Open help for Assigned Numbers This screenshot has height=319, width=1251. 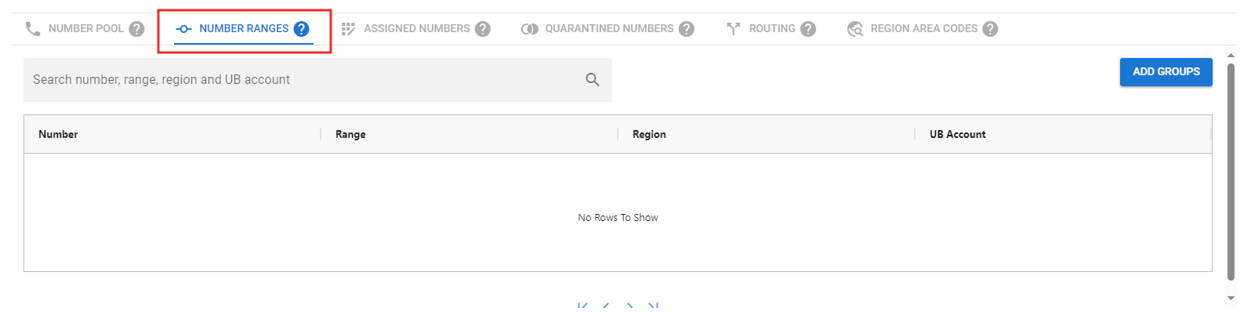point(483,29)
